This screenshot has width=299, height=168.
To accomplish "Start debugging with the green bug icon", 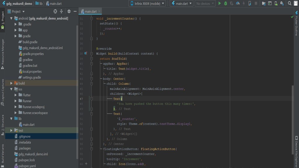I will point(225,3).
